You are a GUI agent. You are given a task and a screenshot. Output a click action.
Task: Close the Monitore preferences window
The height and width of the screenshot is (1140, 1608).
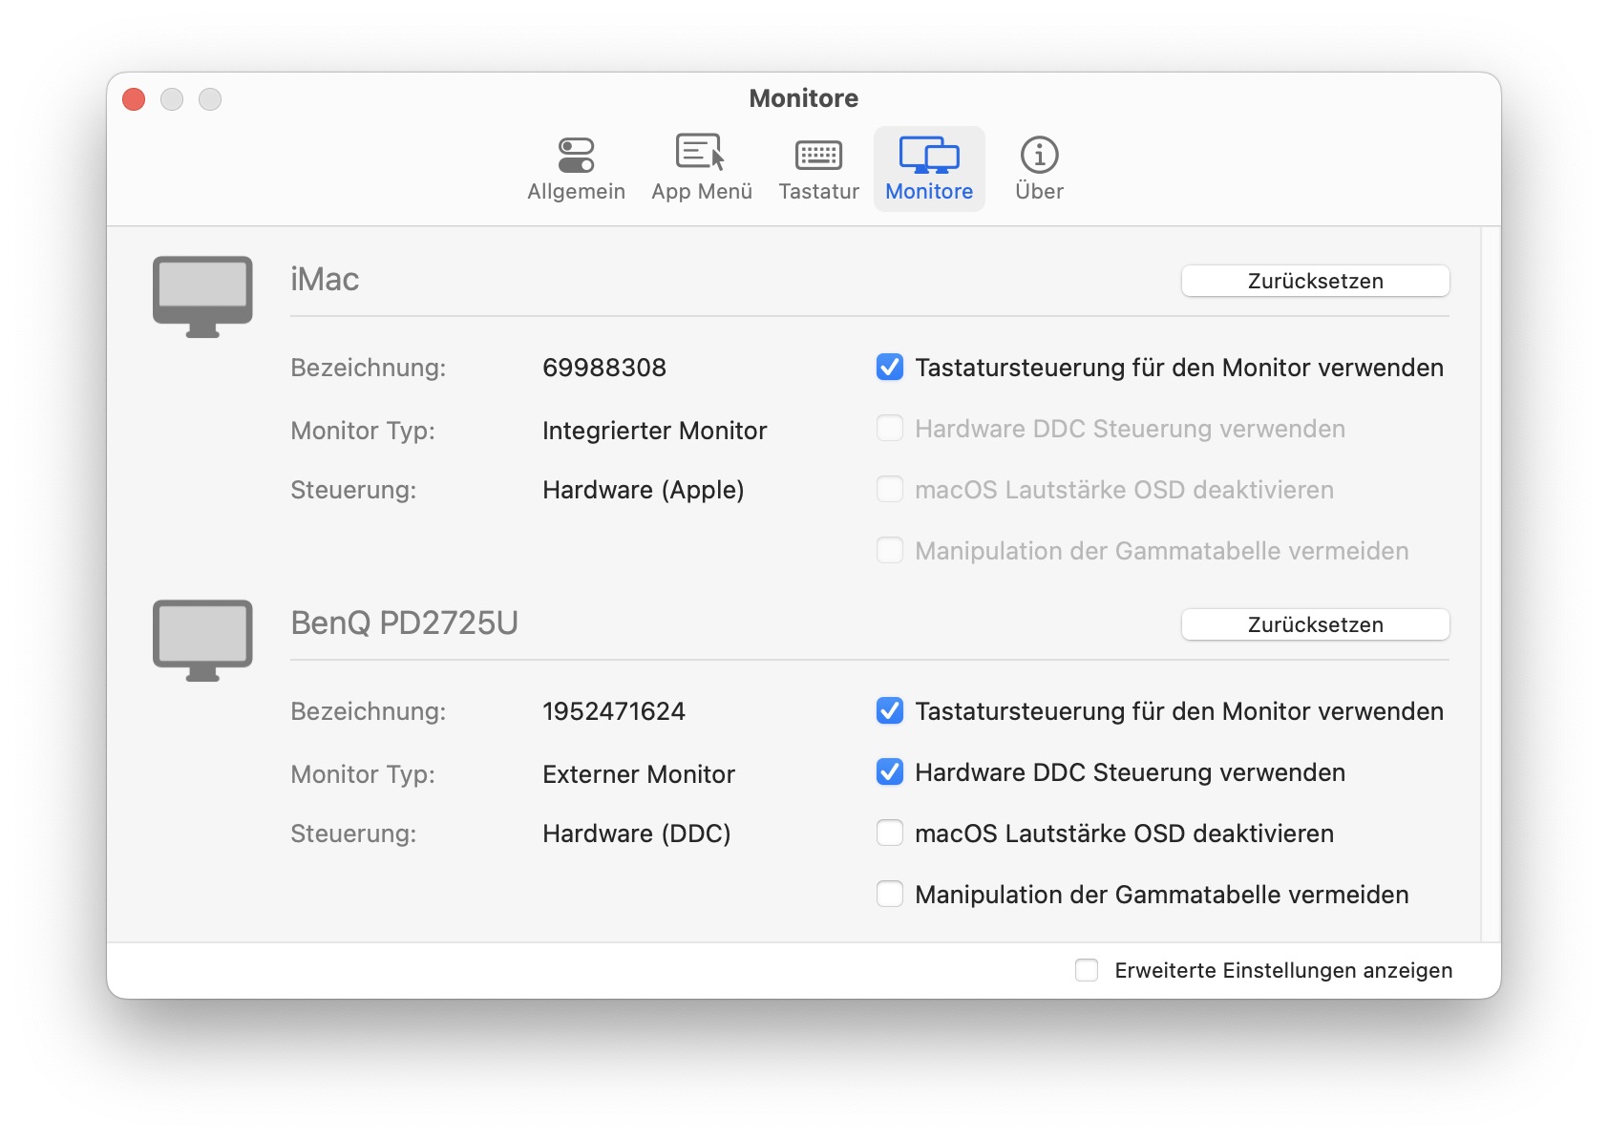tap(133, 98)
